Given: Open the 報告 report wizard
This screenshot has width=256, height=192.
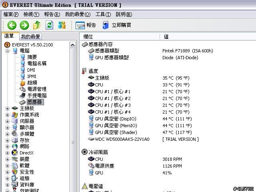Looking at the screenshot, I should (86, 25).
